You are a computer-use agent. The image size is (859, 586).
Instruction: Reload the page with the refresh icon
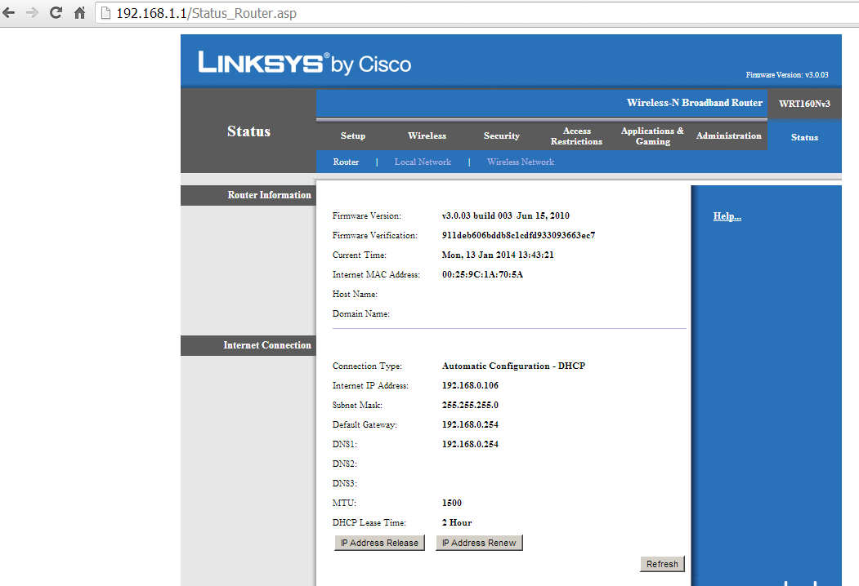click(56, 13)
